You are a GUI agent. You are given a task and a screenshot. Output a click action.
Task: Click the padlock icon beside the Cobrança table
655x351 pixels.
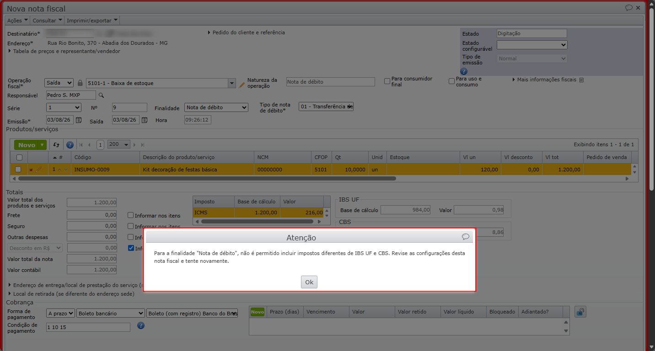(x=580, y=312)
